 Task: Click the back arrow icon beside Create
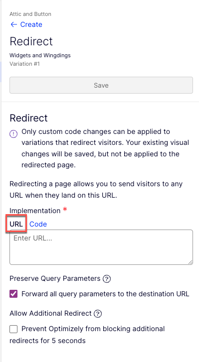coord(13,24)
